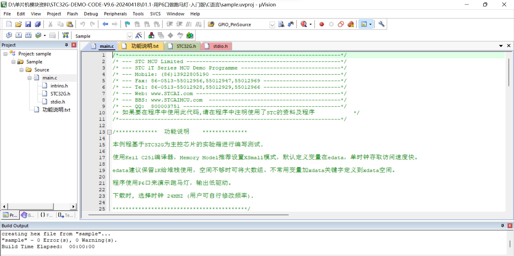
Task: Collapse the Sample target node
Action: (13, 62)
